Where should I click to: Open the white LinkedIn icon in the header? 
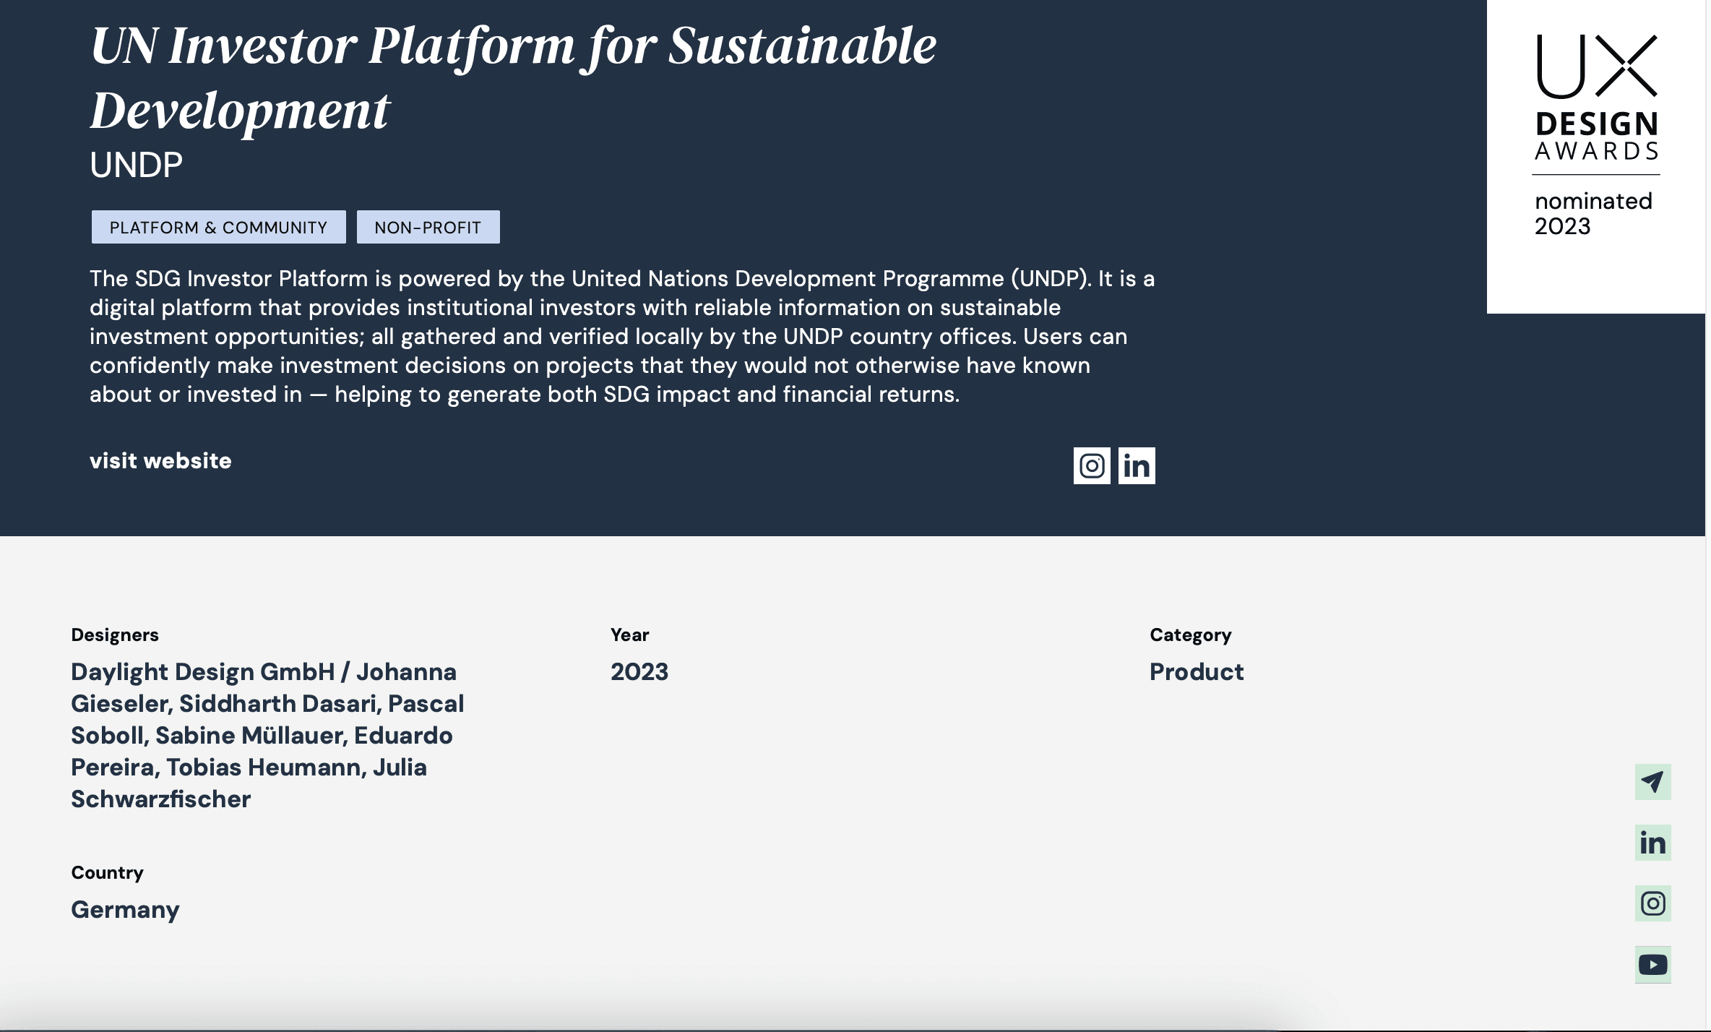(x=1136, y=465)
